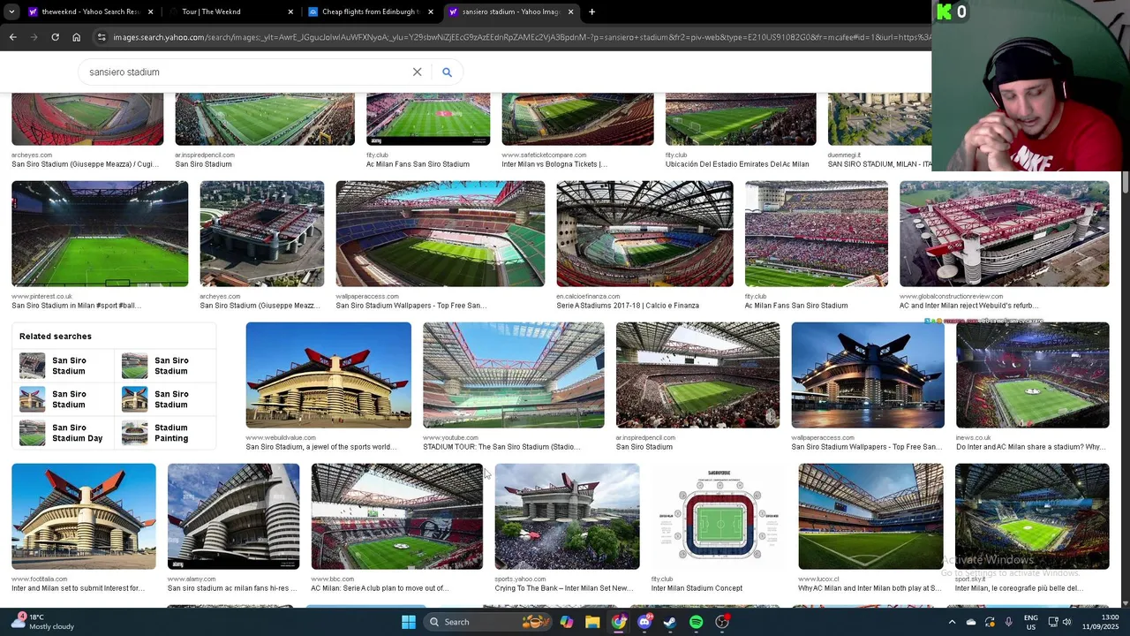
Task: Click the OneDrive cloud tray icon
Action: click(x=971, y=622)
